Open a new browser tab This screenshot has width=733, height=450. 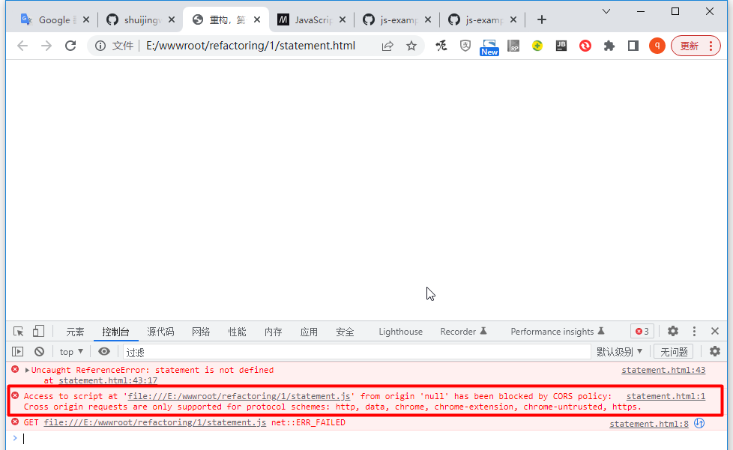pos(542,19)
